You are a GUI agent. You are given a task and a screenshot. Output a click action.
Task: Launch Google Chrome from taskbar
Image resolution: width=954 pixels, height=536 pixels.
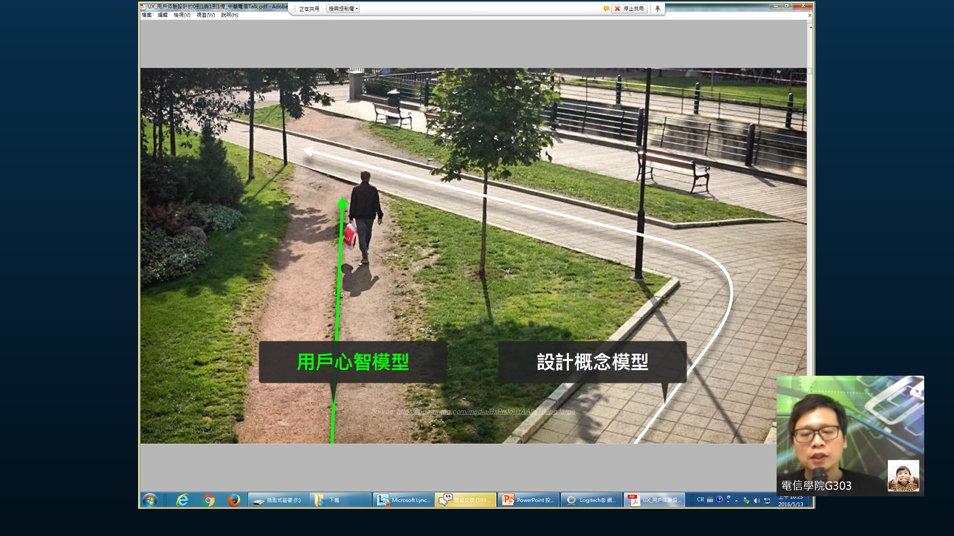[x=208, y=500]
